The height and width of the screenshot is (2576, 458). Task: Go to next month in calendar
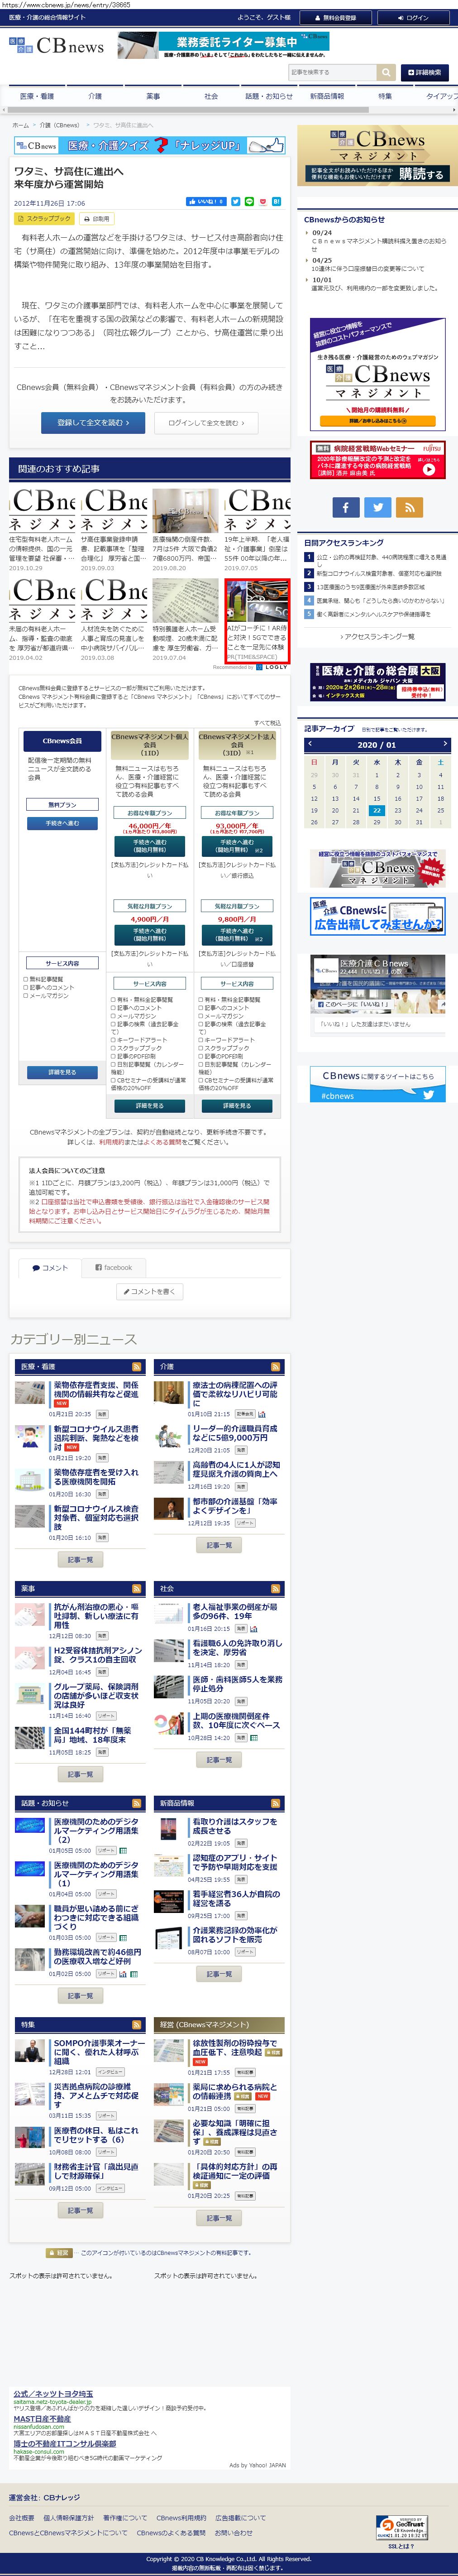[x=445, y=744]
